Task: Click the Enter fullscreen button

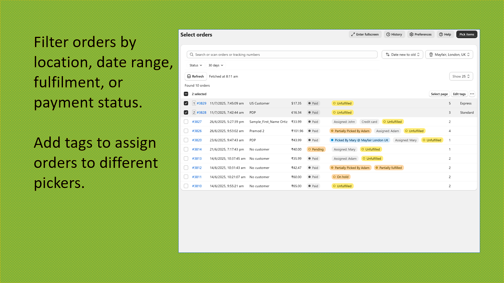Action: (365, 35)
